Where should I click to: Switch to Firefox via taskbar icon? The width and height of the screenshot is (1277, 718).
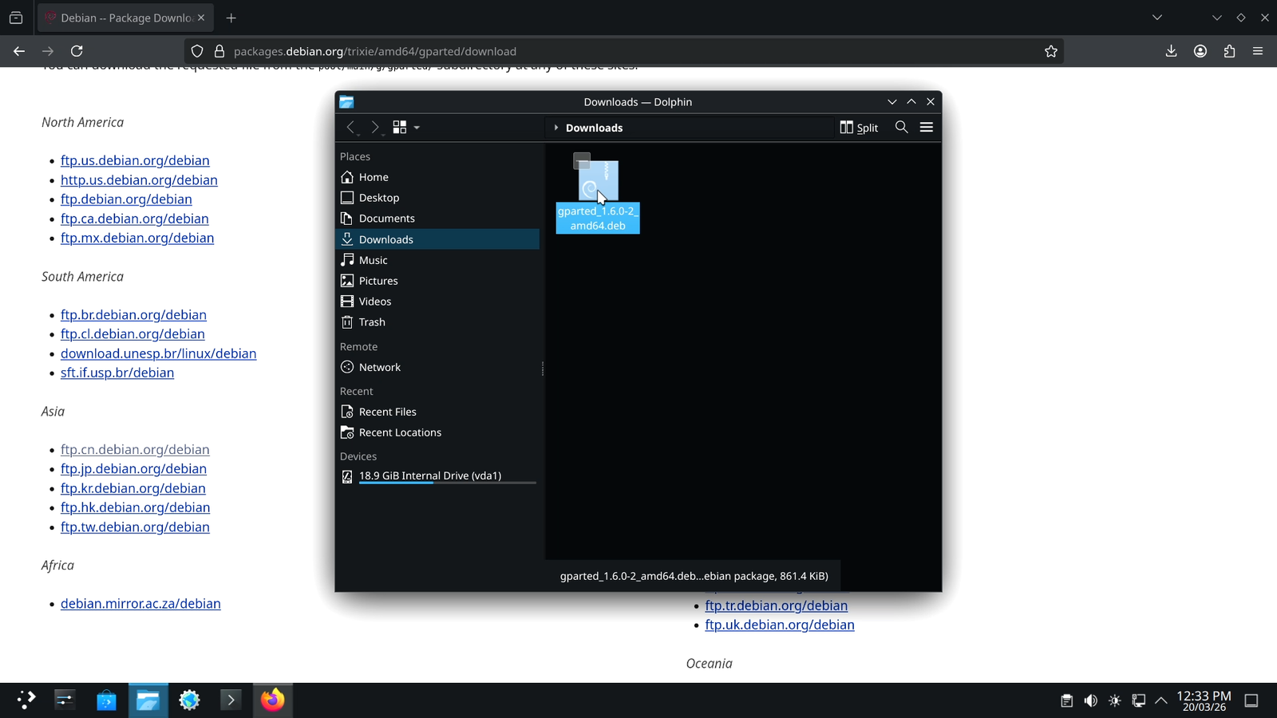click(x=272, y=700)
